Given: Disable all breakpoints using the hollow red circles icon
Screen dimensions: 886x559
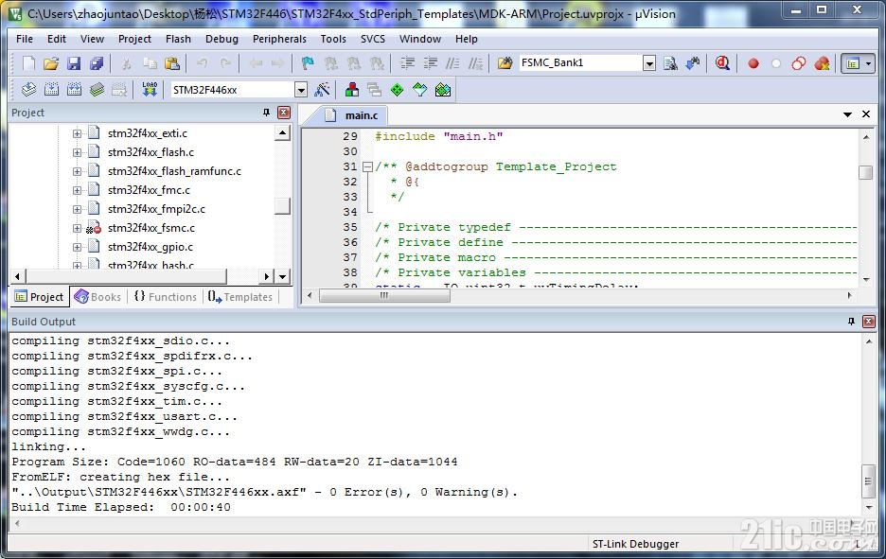Looking at the screenshot, I should coord(798,63).
